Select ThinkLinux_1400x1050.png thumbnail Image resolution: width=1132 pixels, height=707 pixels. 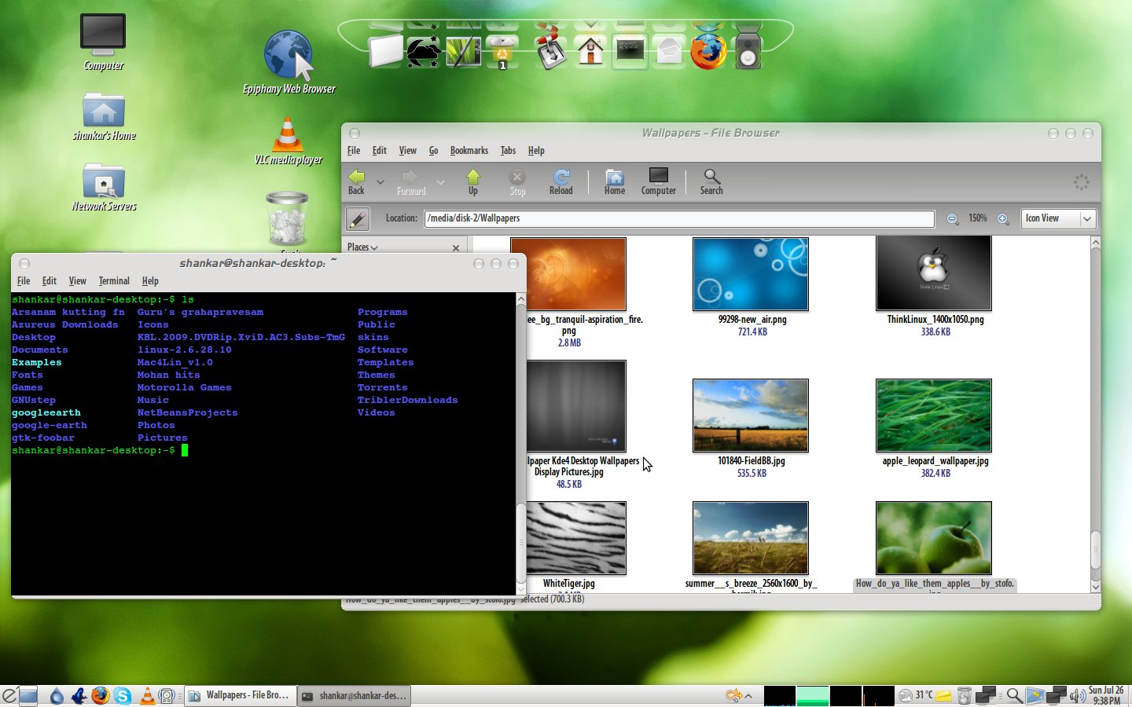(934, 274)
